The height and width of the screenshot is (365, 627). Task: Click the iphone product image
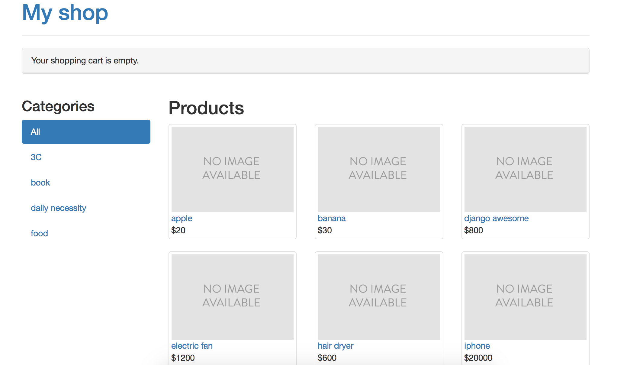(525, 297)
